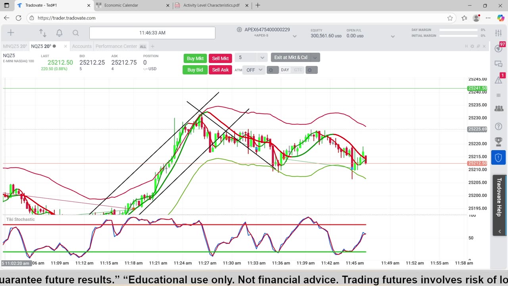The image size is (508, 286).
Task: Open ATM OFF dropdown
Action: [254, 70]
